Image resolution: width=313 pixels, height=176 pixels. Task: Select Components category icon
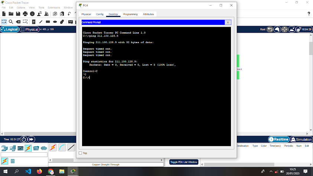[20, 148]
